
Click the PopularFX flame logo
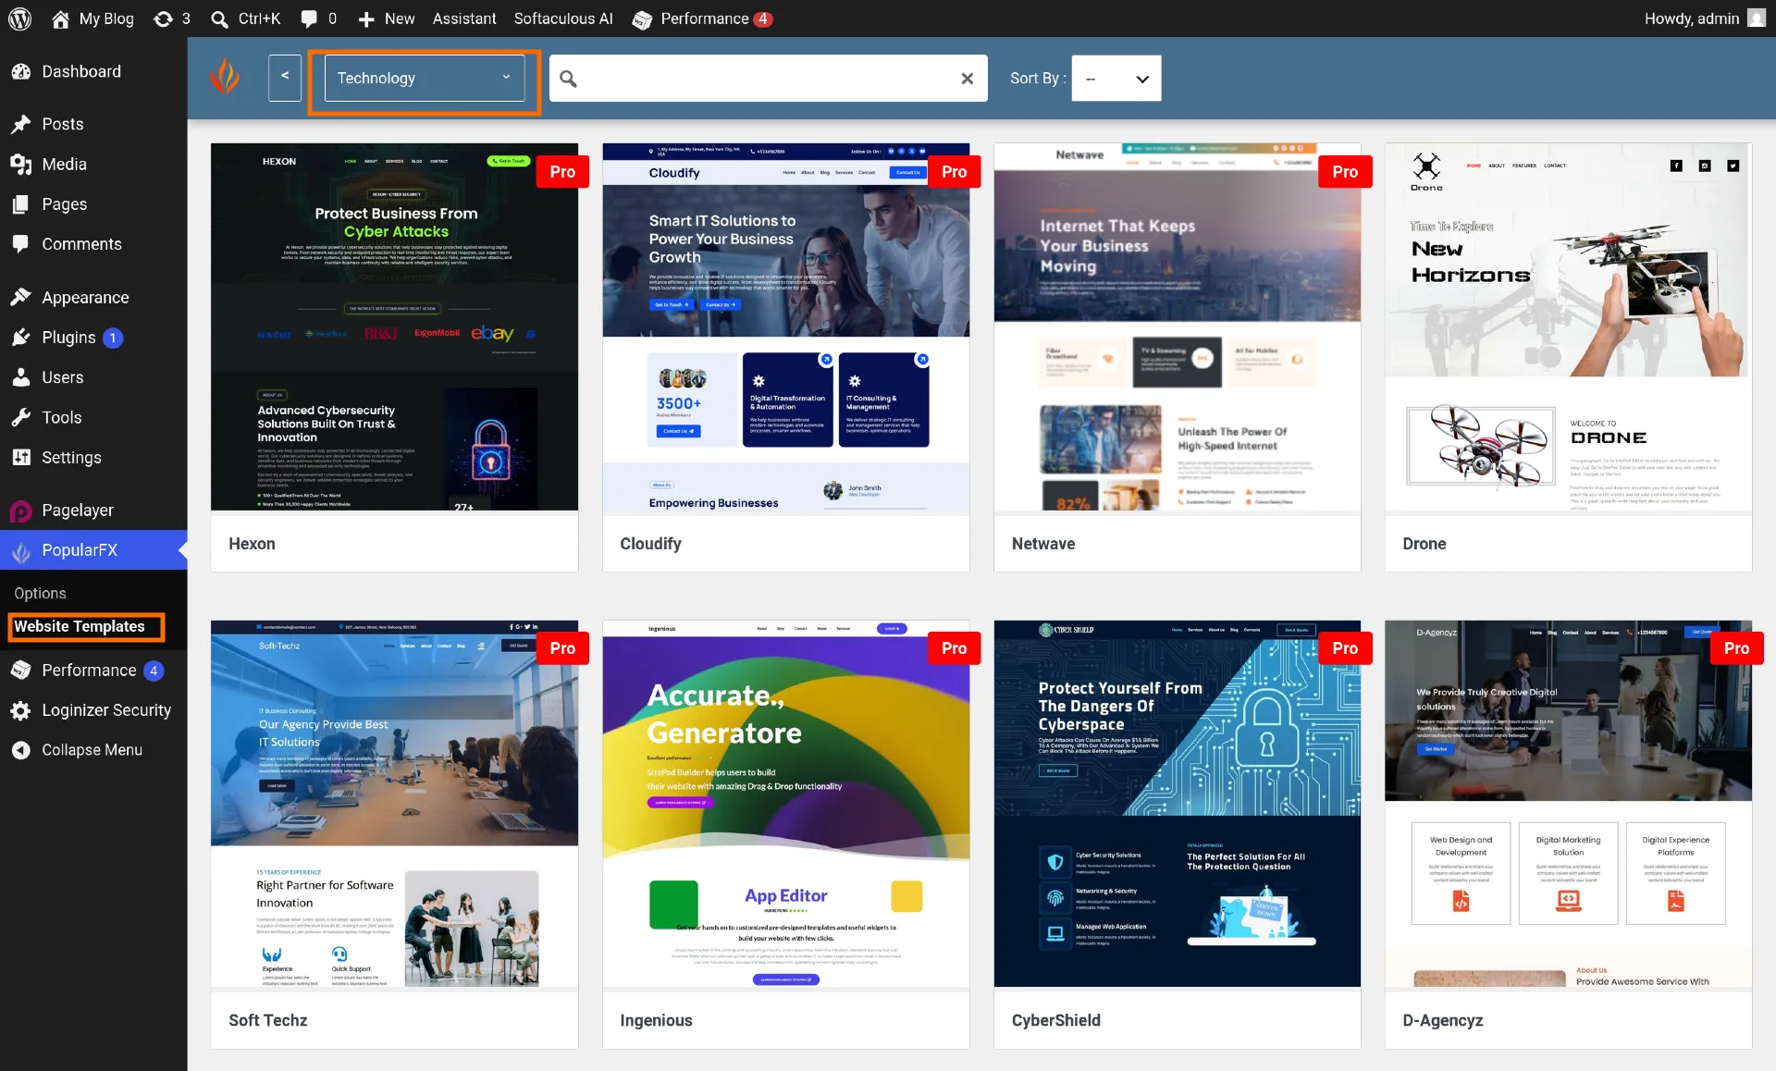[x=225, y=78]
